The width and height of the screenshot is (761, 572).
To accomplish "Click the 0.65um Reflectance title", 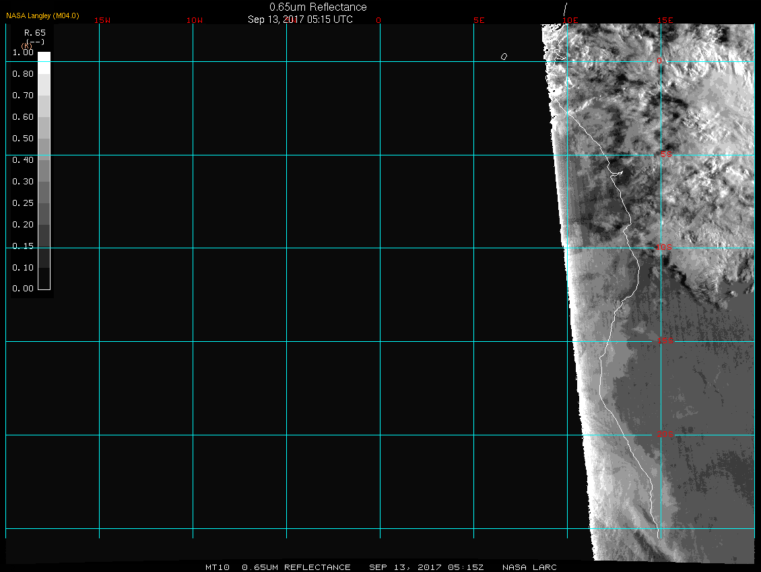I will tap(318, 7).
